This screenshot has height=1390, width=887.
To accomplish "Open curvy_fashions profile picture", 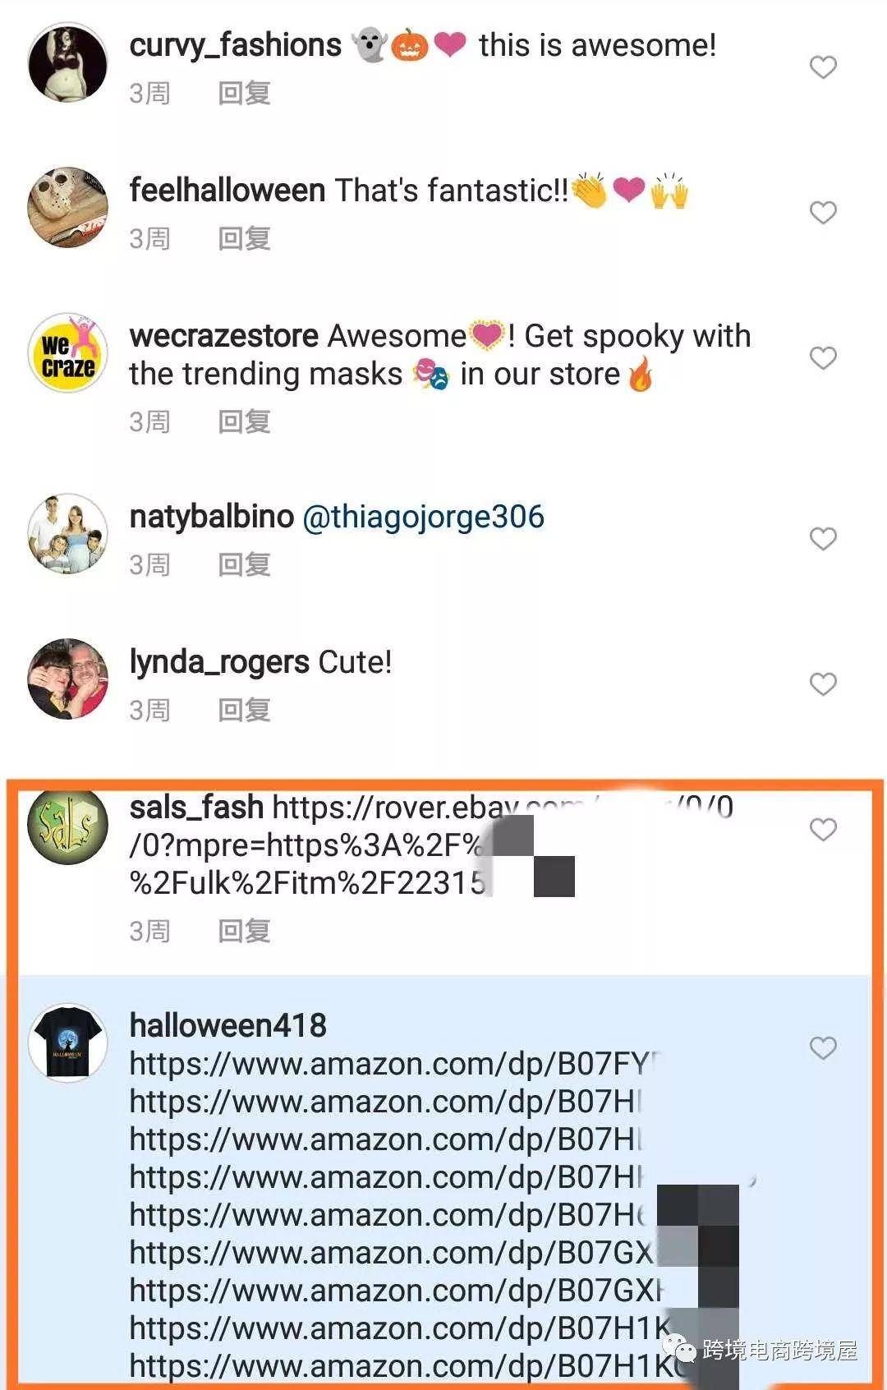I will point(68,63).
